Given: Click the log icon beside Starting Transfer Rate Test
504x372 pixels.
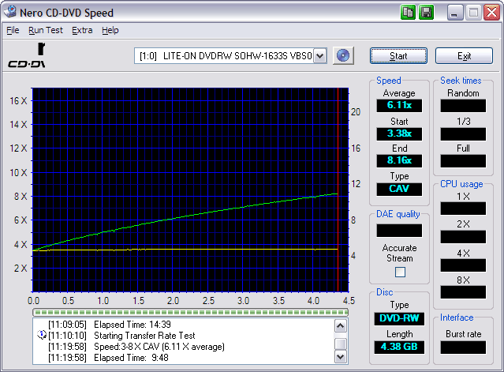Looking at the screenshot, I should [42, 335].
